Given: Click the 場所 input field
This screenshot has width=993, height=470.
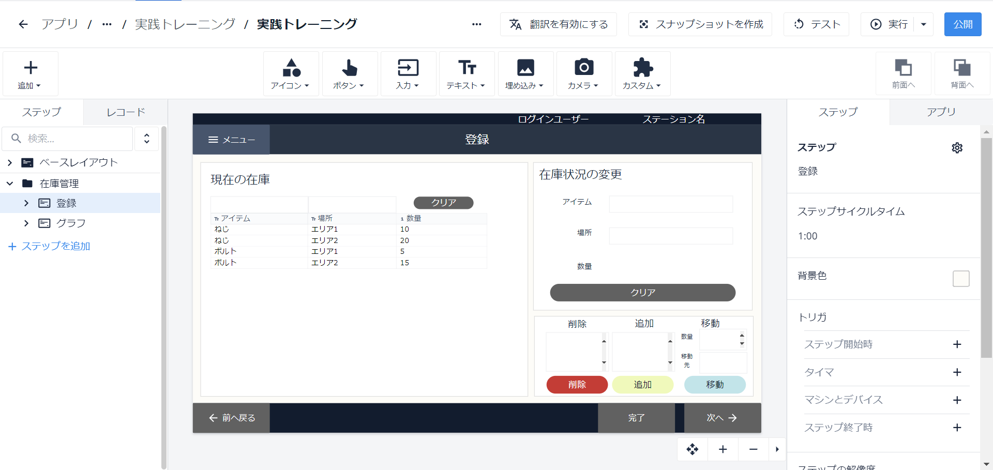Looking at the screenshot, I should (x=671, y=236).
